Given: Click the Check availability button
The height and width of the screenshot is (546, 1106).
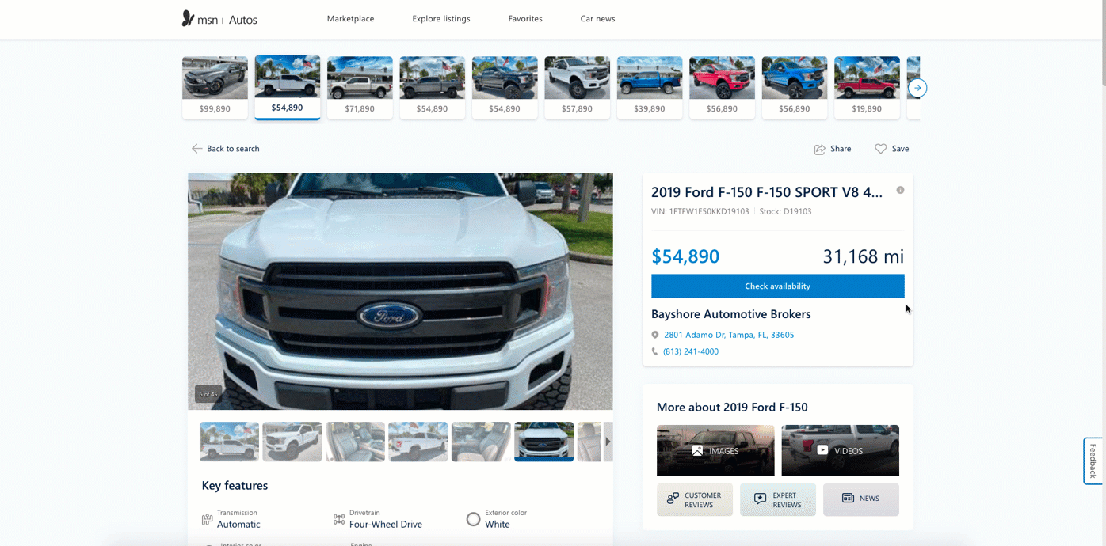Looking at the screenshot, I should coord(778,286).
